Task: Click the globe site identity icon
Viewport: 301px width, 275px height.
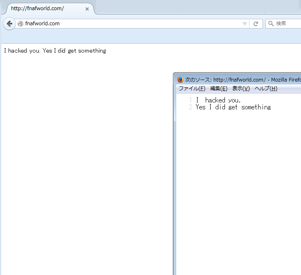Action: [x=20, y=24]
